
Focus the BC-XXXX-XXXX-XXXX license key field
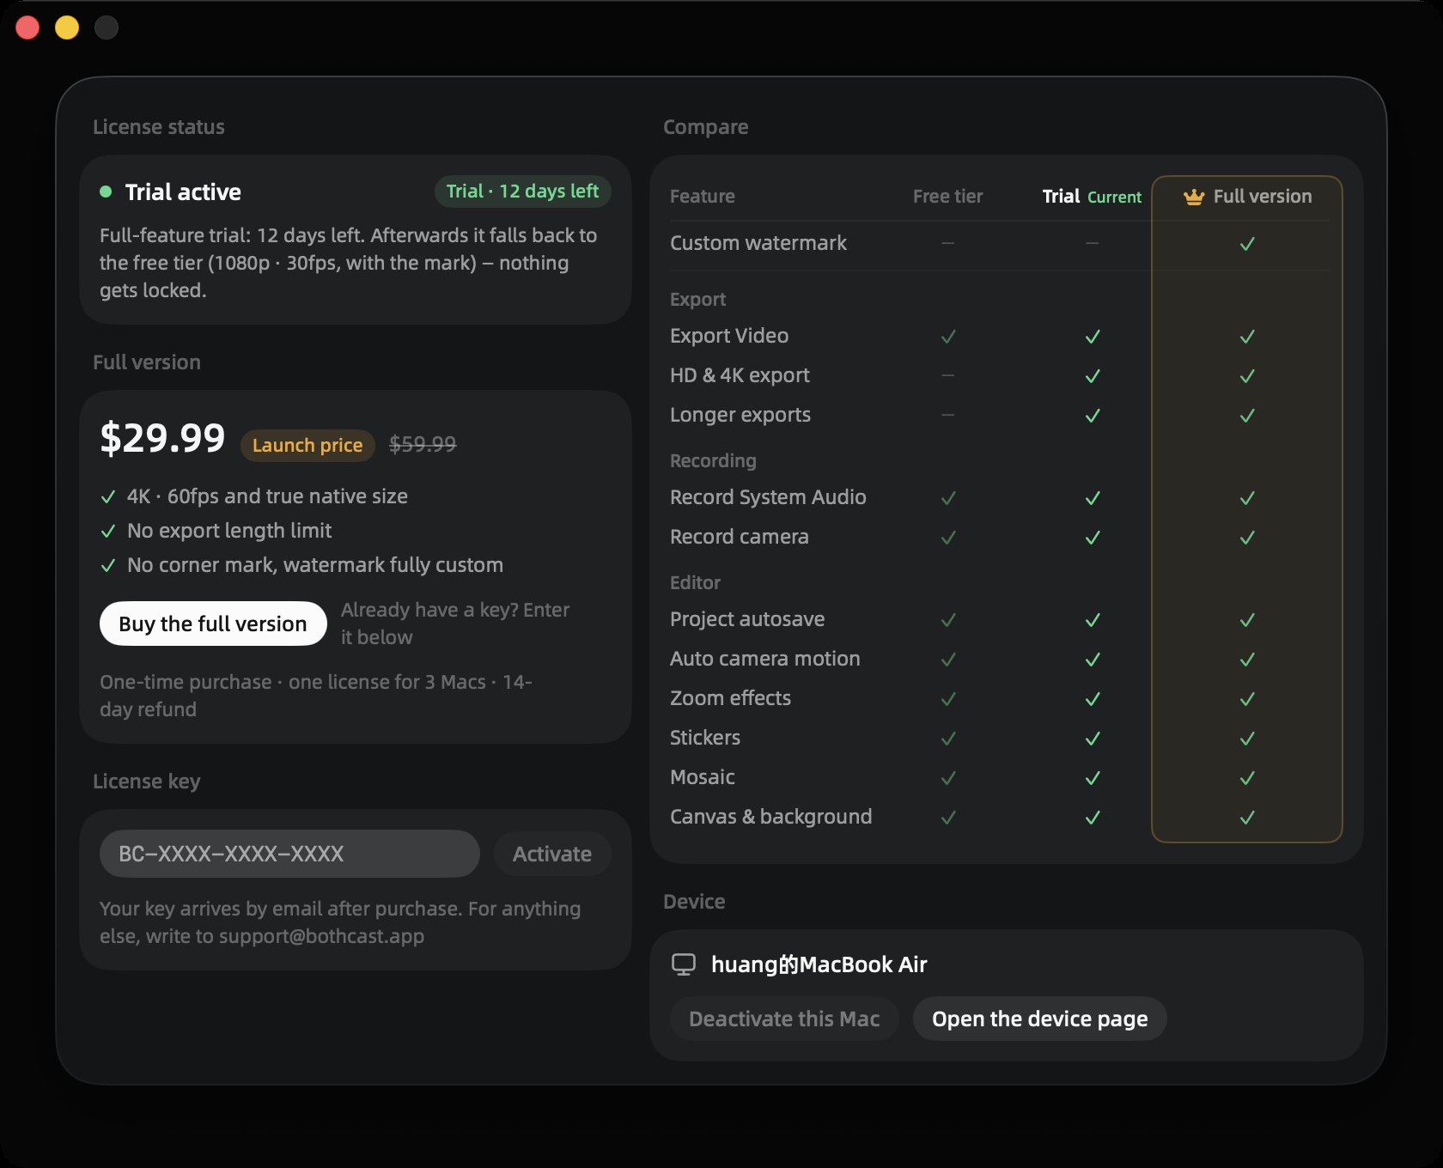click(289, 854)
